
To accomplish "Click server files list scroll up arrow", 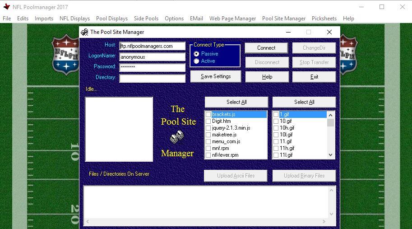I will [331, 190].
